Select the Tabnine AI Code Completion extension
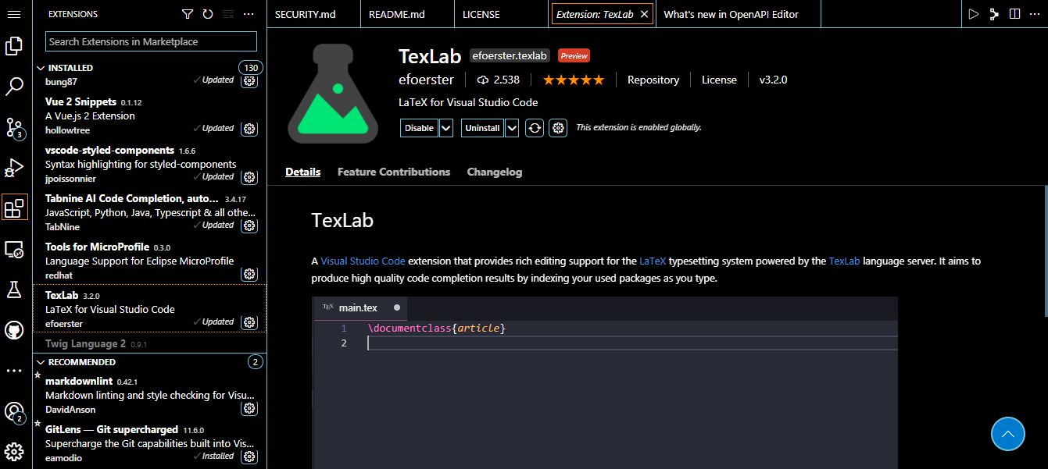 coord(149,212)
